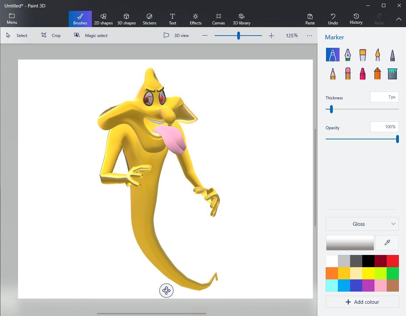Image resolution: width=406 pixels, height=316 pixels.
Task: Click the horizontal canvas scrollbar
Action: pyautogui.click(x=151, y=313)
